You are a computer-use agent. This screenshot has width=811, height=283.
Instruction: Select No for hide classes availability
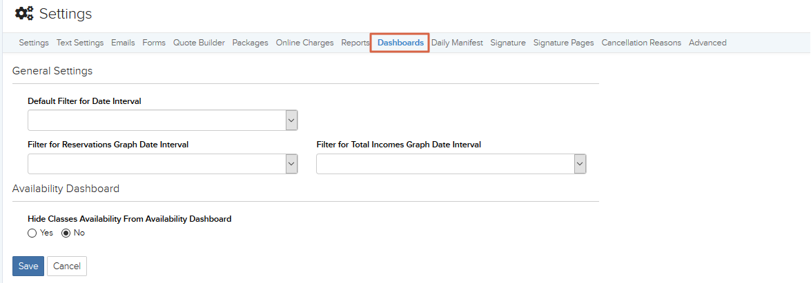(66, 233)
